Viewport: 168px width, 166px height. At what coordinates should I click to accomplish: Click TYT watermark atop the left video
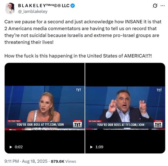click(78, 90)
